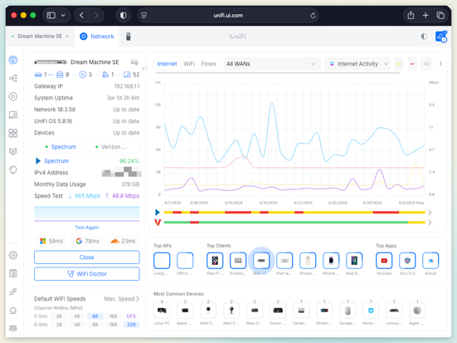Switch to the Internet tab
Viewport: 457px width, 343px height.
167,64
